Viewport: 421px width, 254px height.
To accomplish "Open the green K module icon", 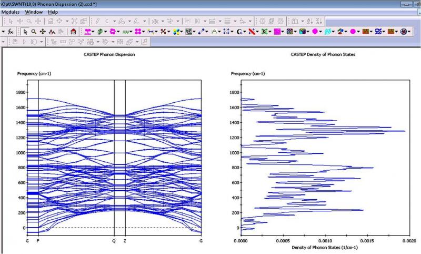I will (x=264, y=32).
